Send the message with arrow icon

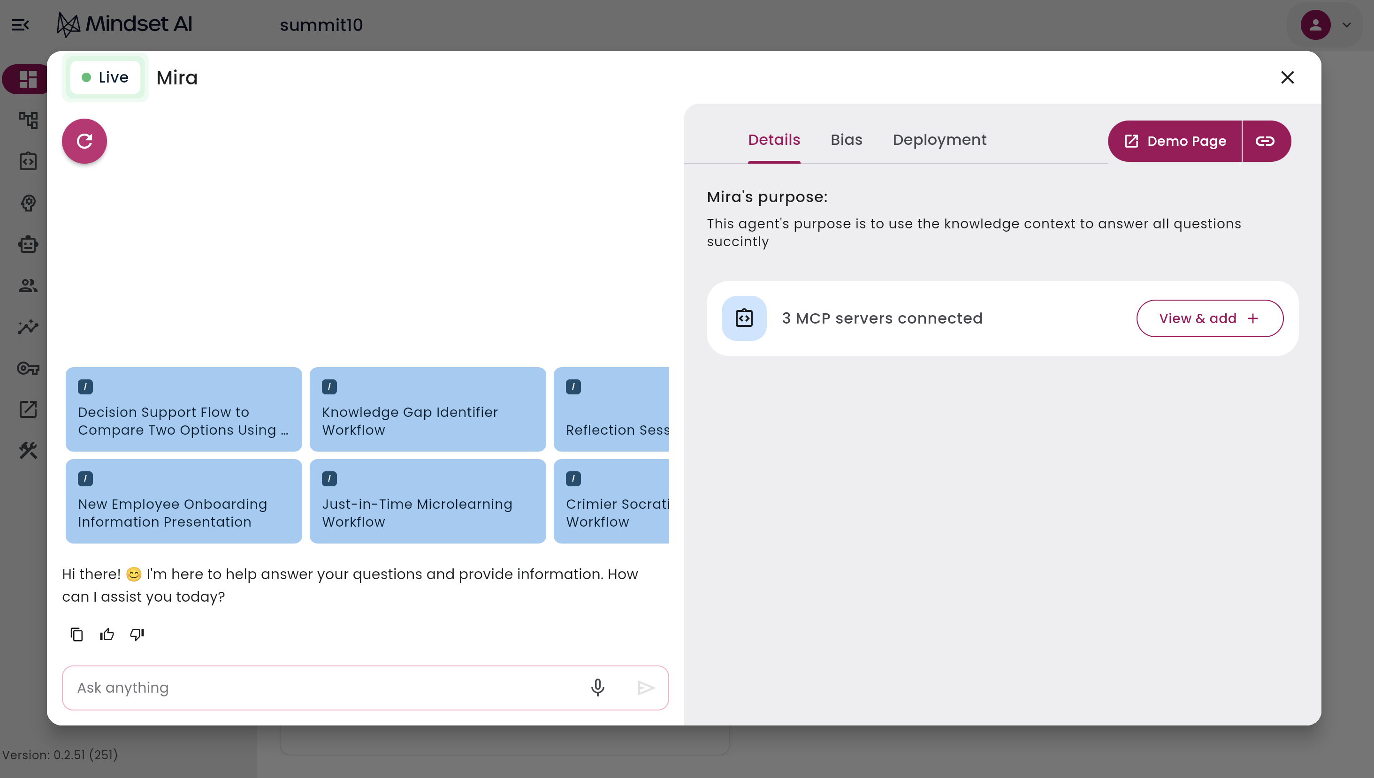point(646,687)
